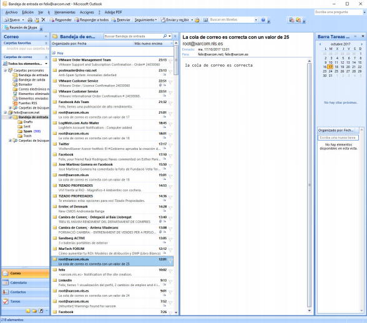Open the Nuevo dropdown arrow
367x323 pixels.
tap(23, 20)
